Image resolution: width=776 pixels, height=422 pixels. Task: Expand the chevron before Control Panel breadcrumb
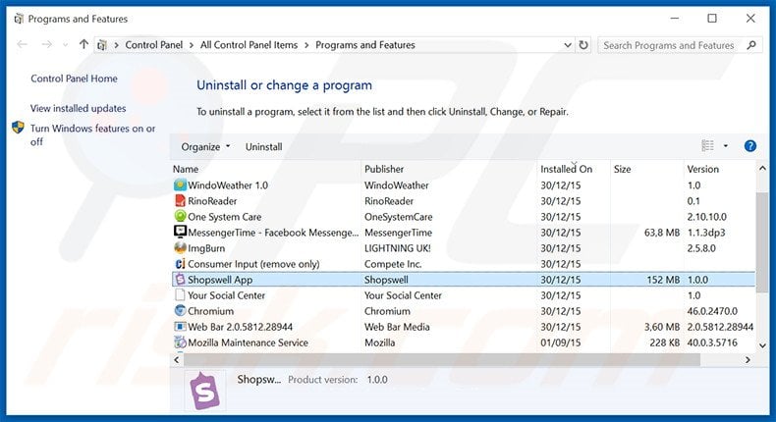pyautogui.click(x=116, y=45)
